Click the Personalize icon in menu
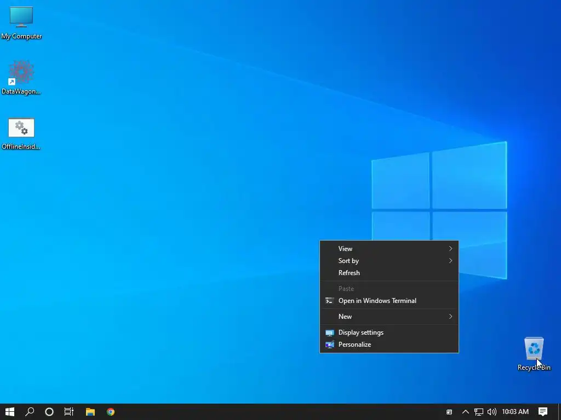 point(329,345)
